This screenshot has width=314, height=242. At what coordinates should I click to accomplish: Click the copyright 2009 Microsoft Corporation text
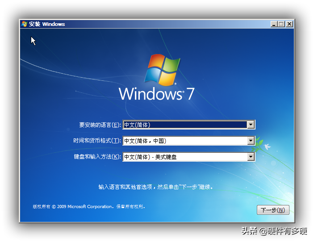tap(89, 207)
